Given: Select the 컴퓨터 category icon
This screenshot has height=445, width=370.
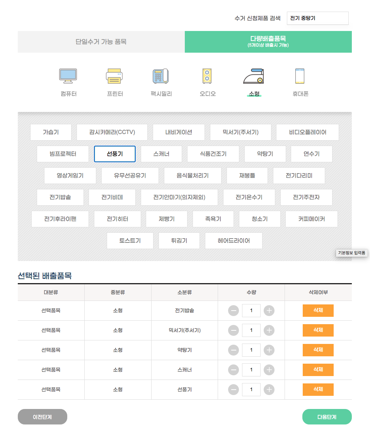Looking at the screenshot, I should point(68,76).
